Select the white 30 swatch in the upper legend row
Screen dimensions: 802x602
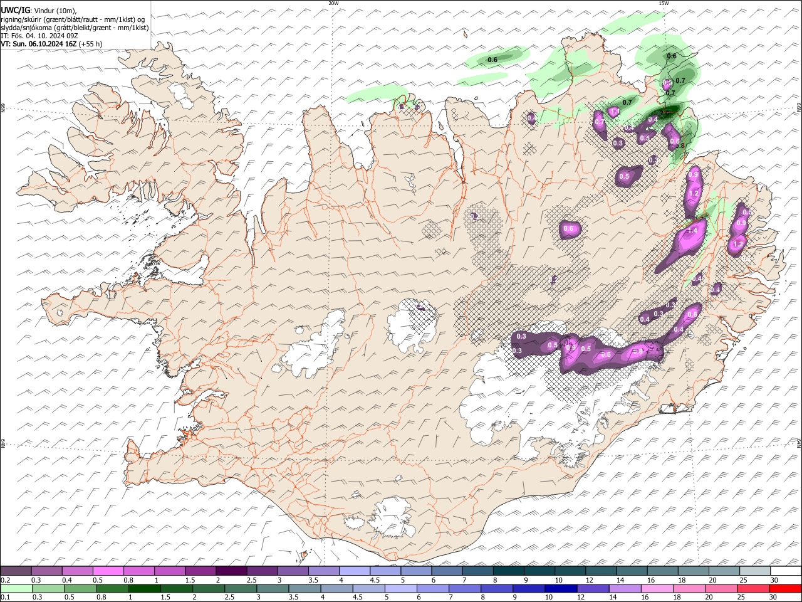[x=786, y=571]
